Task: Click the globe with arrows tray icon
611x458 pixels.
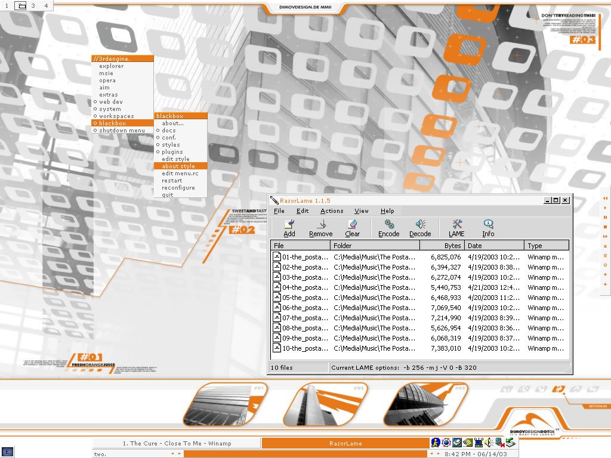Action: pos(446,442)
